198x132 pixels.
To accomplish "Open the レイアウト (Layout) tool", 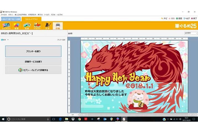I will coord(6,26).
